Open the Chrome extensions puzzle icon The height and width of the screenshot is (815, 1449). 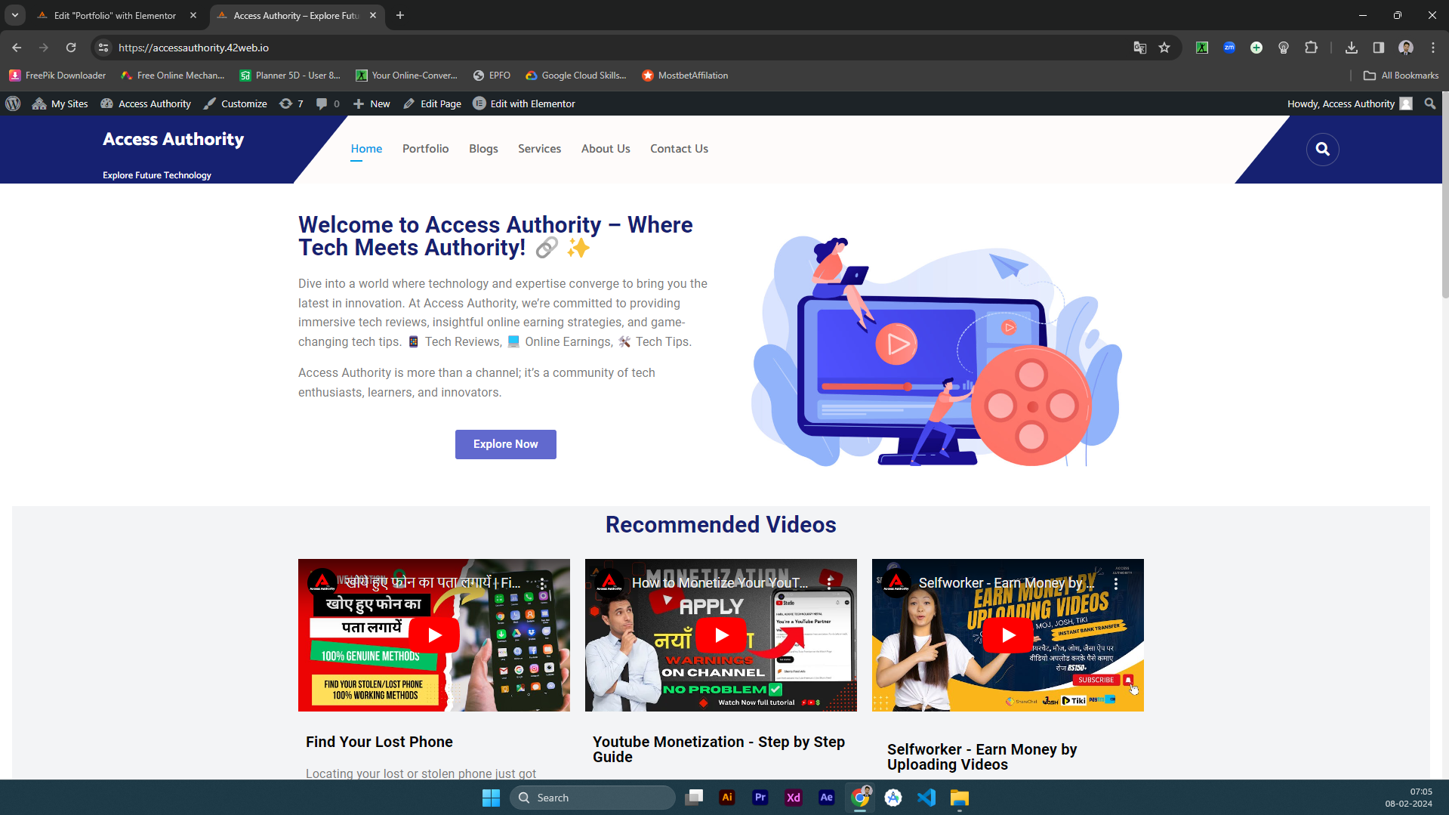pyautogui.click(x=1311, y=48)
